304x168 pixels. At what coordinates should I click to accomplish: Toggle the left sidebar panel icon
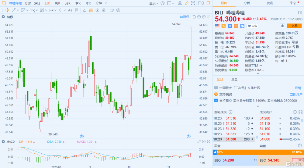pos(4,3)
